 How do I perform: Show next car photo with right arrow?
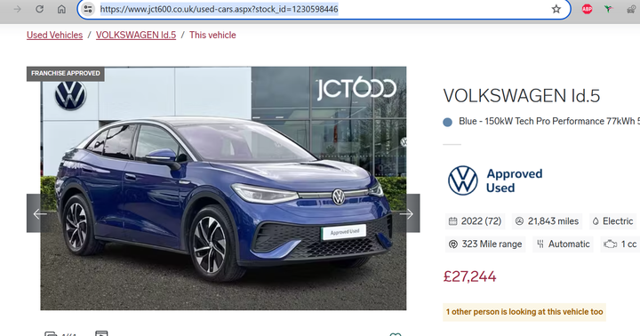click(x=406, y=213)
